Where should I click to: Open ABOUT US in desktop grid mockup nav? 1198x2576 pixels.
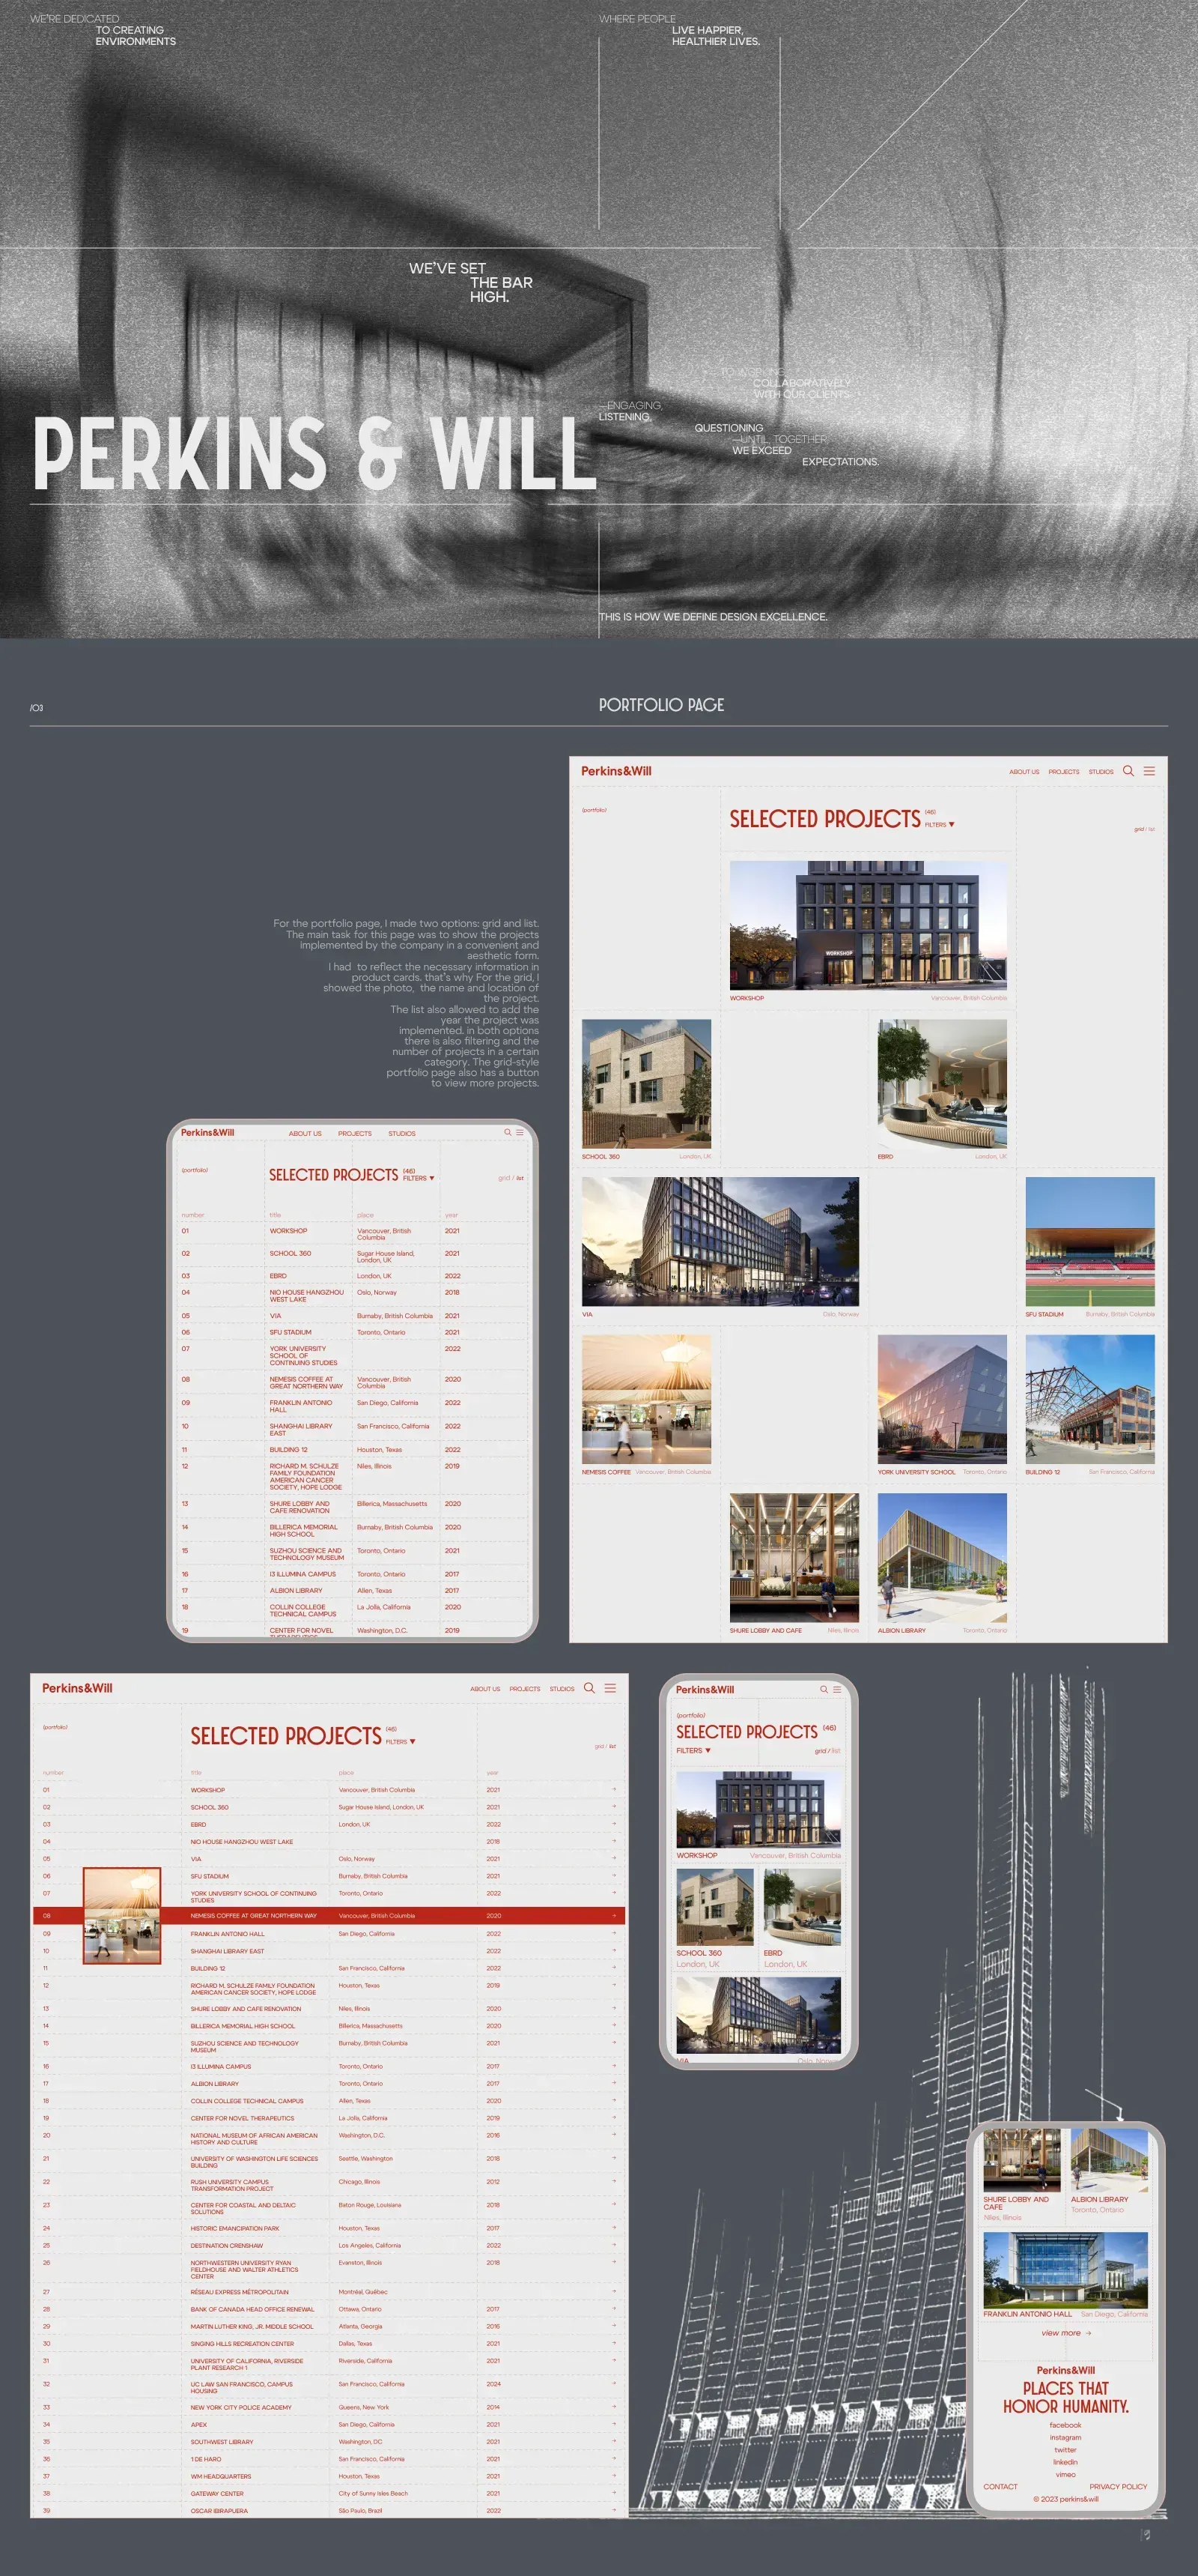click(x=1024, y=772)
